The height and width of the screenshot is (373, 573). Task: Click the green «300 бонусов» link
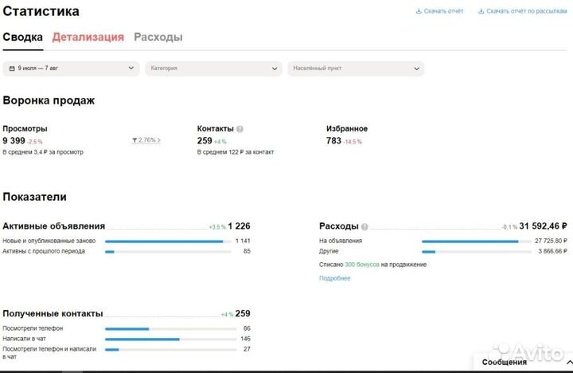point(361,264)
